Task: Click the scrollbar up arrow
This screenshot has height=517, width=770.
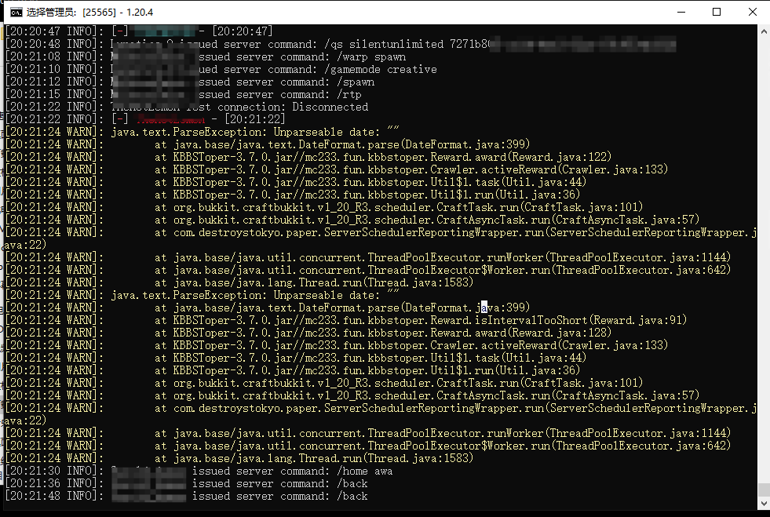Action: [764, 31]
